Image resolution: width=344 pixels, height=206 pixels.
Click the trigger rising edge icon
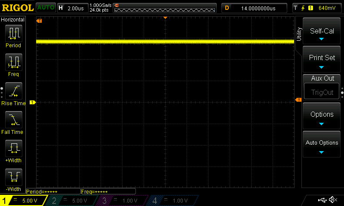pos(303,8)
